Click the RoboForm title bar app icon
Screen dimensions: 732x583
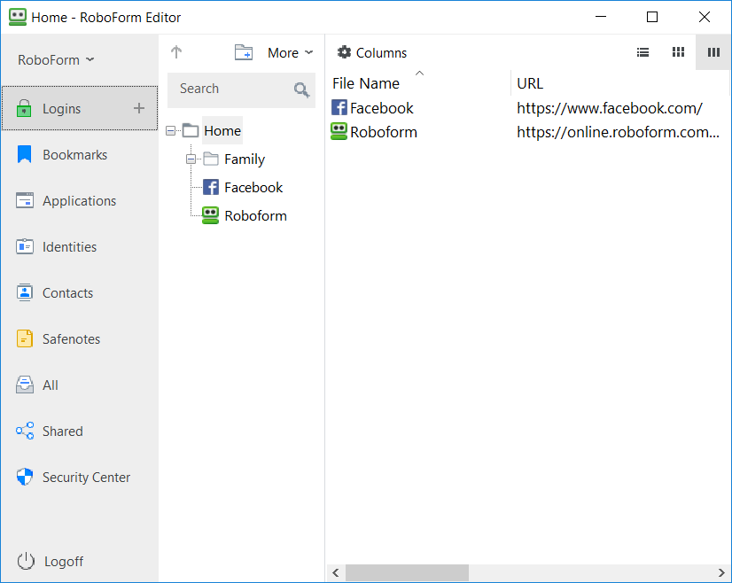coord(18,17)
